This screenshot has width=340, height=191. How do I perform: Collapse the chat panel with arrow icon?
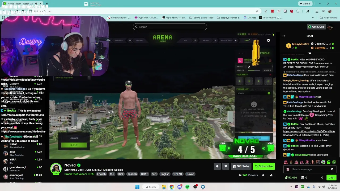pyautogui.click(x=283, y=36)
